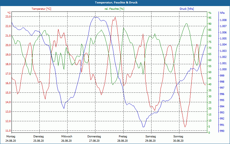Image resolution: width=230 pixels, height=144 pixels.
Task: Click the '999' pressure axis value
Action: [222, 75]
